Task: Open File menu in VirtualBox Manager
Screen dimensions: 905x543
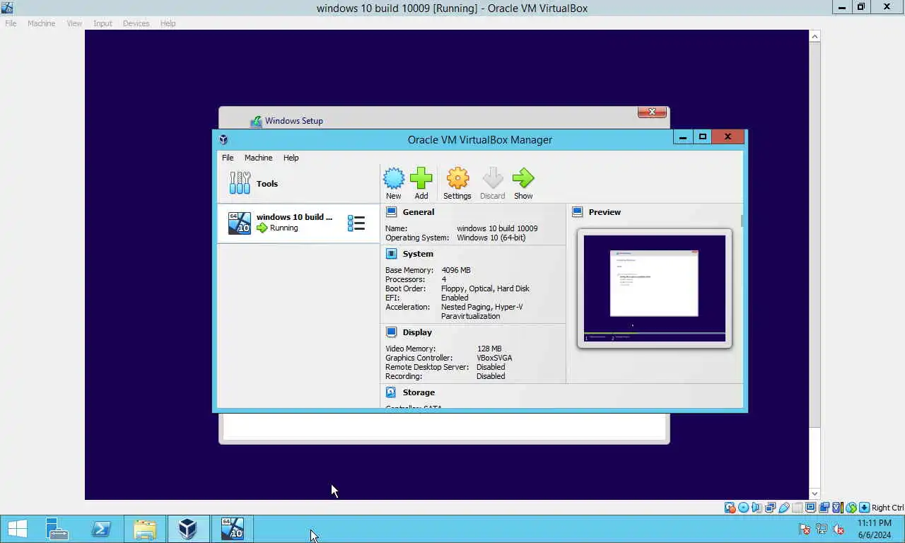Action: (228, 158)
